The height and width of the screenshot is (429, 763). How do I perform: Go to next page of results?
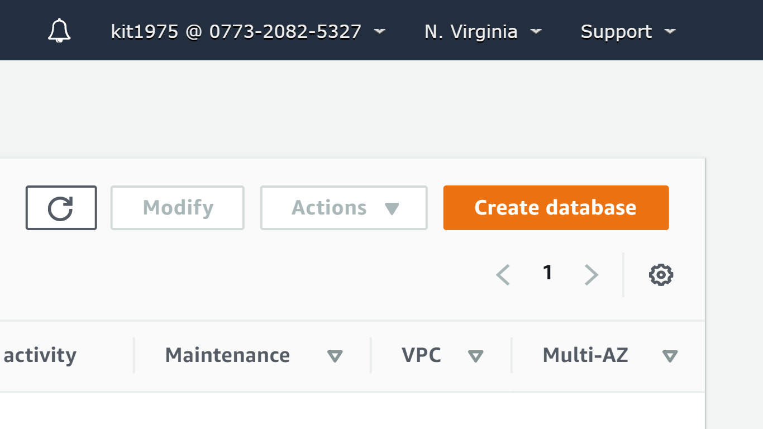pos(591,275)
